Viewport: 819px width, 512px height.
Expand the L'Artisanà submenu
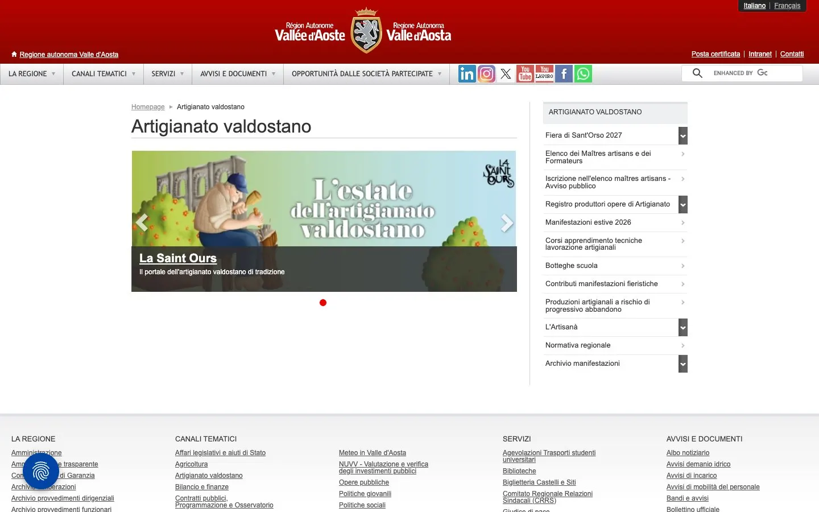coord(683,327)
